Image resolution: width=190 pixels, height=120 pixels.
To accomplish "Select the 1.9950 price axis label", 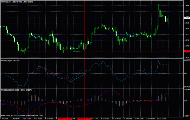I will point(187,6).
